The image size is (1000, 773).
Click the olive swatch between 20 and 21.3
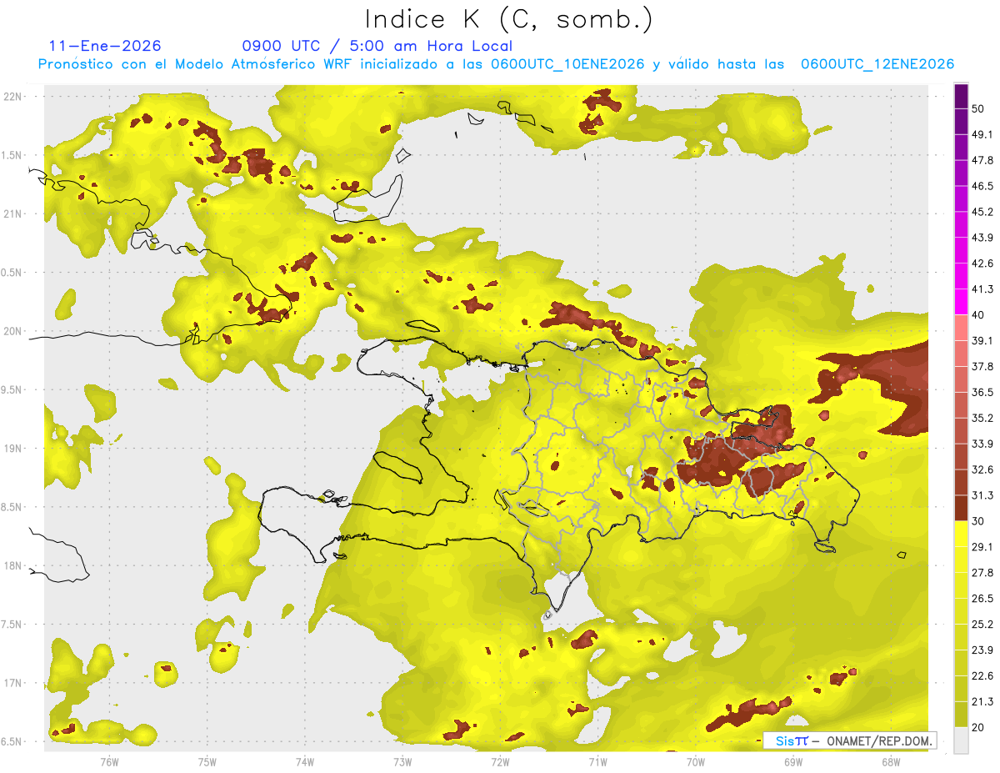tap(962, 714)
